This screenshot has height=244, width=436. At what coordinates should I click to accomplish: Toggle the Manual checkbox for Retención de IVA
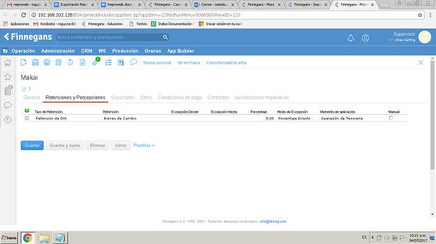click(x=391, y=118)
